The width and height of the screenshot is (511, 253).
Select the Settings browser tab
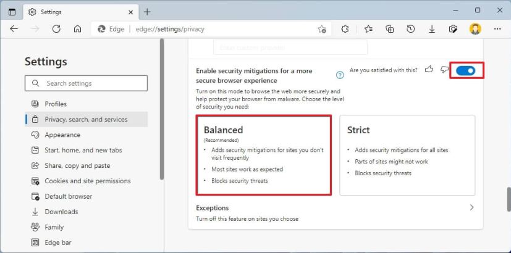[x=80, y=12]
